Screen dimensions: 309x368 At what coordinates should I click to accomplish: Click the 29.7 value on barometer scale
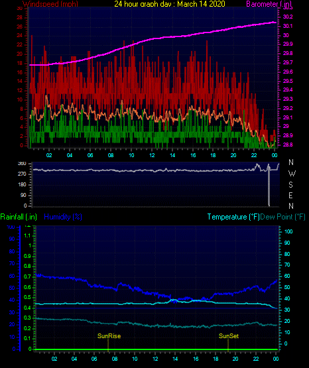click(288, 62)
